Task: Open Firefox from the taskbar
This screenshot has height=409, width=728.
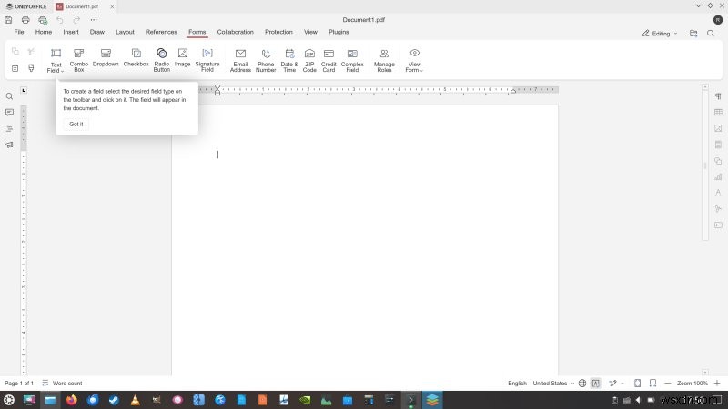Action: pos(72,400)
